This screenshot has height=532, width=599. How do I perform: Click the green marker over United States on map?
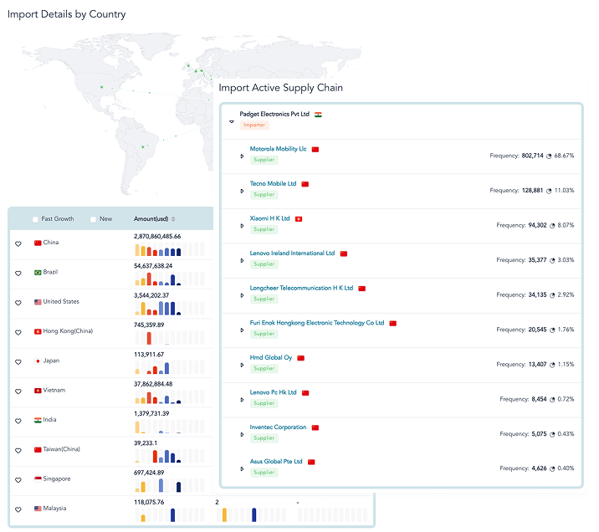[101, 88]
